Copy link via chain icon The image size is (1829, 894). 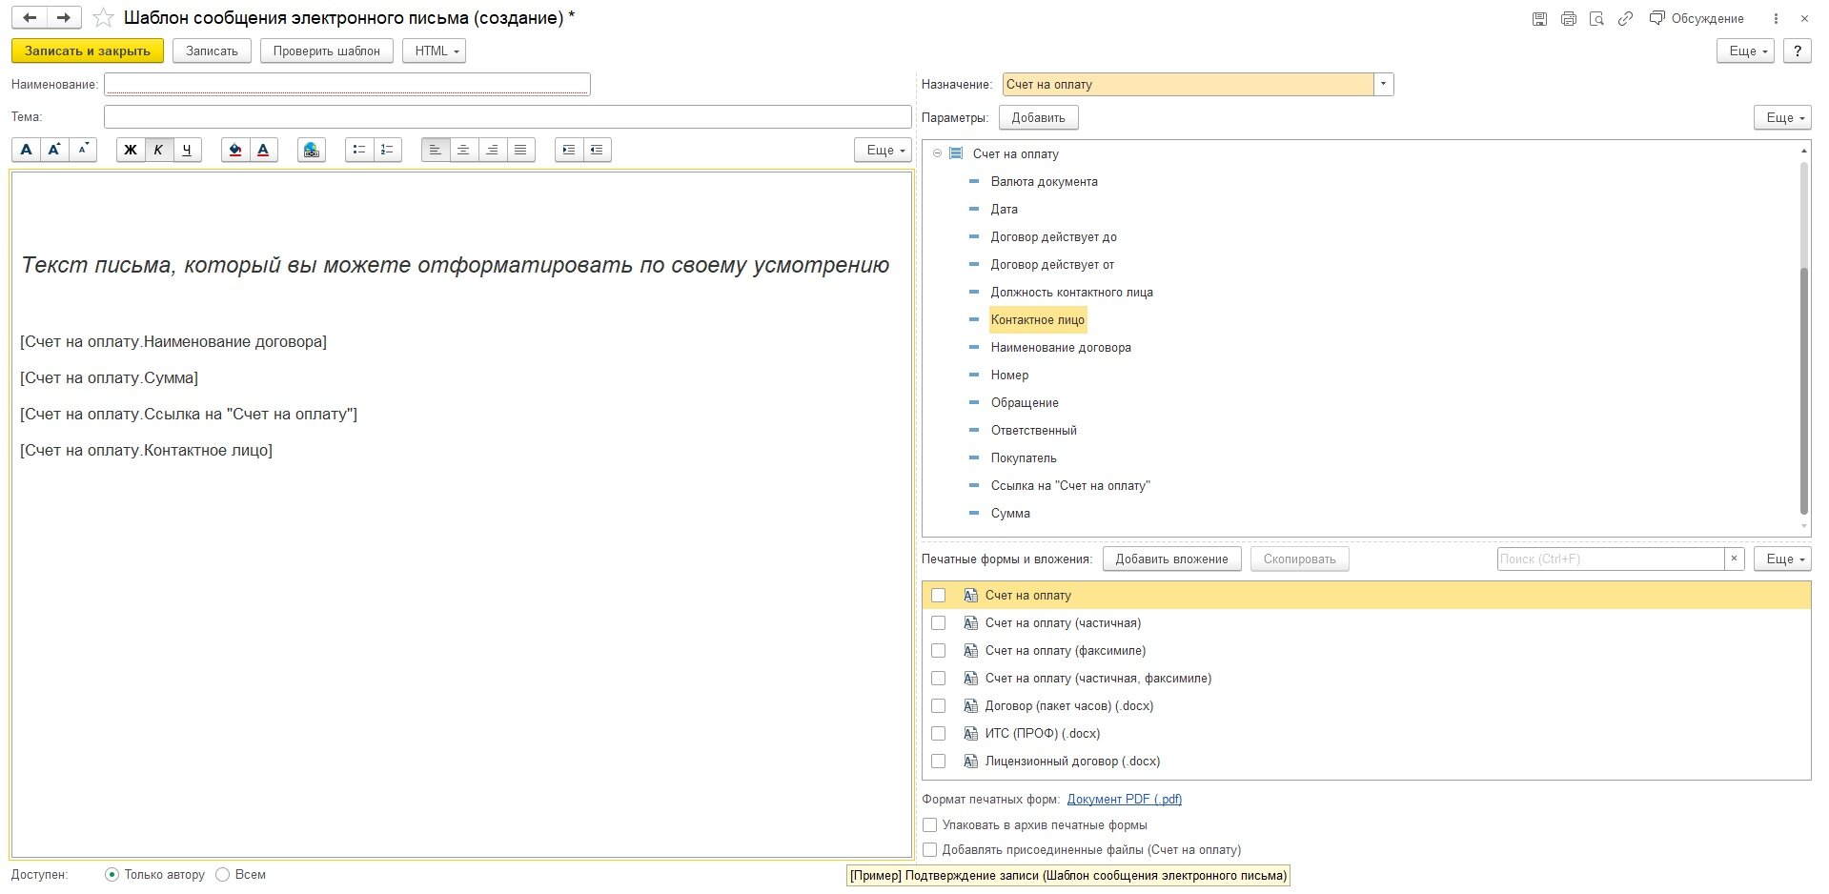coord(1625,19)
